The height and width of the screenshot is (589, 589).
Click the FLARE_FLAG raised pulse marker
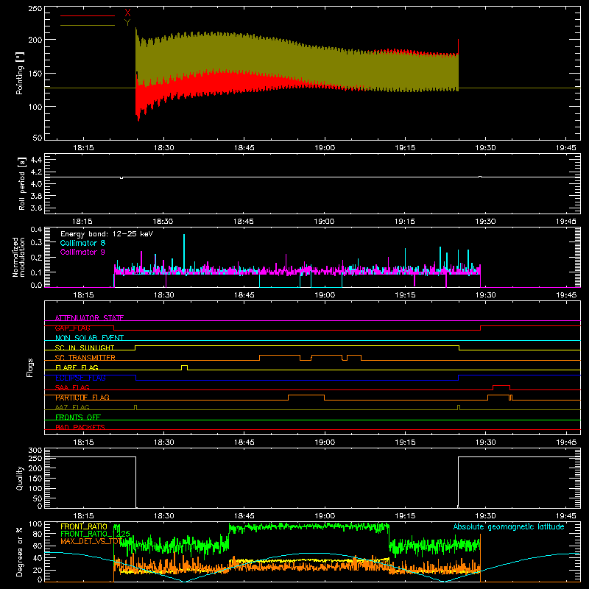(185, 367)
